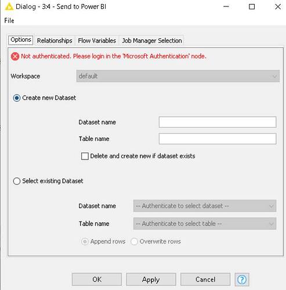The width and height of the screenshot is (286, 290).
Task: Expand the Authenticate to select table dropdown
Action: click(x=205, y=223)
